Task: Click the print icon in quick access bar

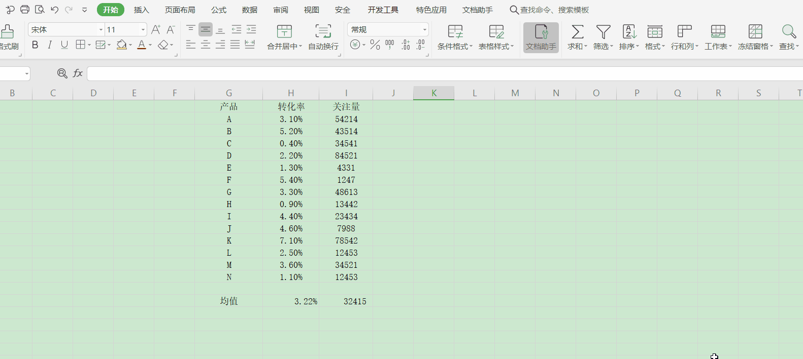Action: click(x=25, y=10)
